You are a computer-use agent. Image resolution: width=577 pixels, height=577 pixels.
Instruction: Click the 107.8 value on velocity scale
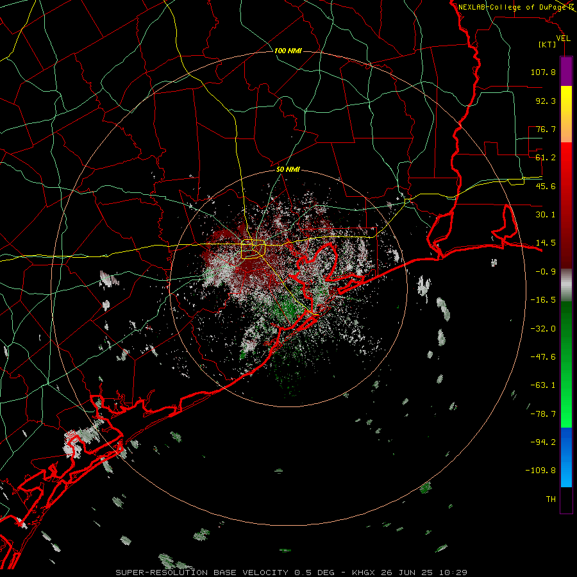click(543, 72)
